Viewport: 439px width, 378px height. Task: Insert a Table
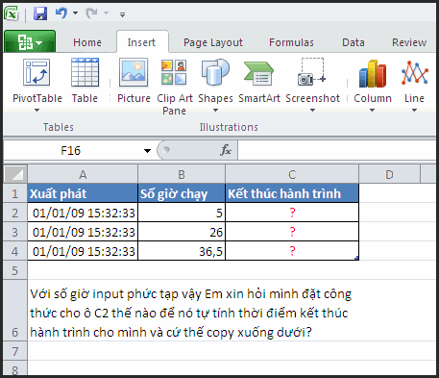click(85, 81)
